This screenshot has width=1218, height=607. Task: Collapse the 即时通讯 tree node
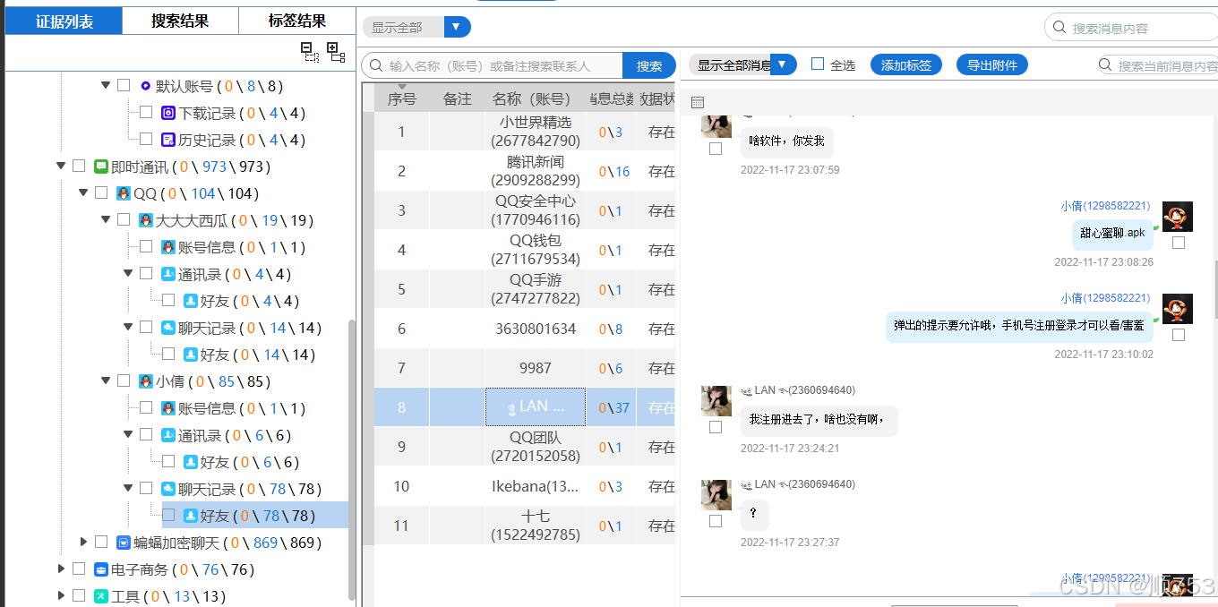[x=62, y=166]
